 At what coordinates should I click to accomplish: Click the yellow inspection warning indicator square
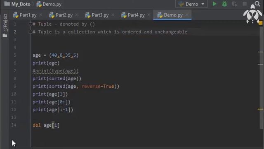pos(260,23)
